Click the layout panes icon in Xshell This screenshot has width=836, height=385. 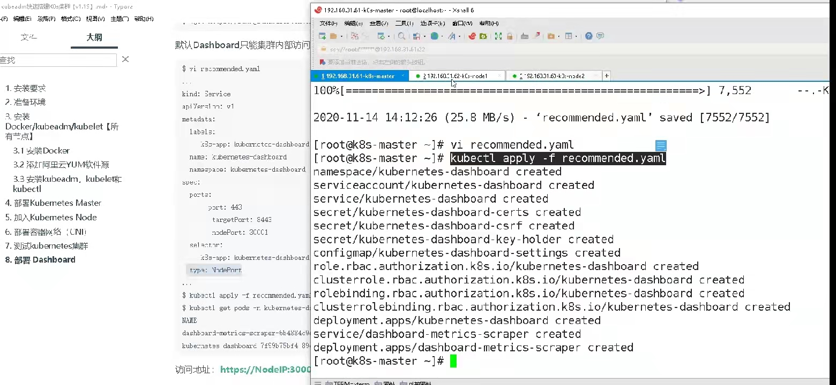569,36
